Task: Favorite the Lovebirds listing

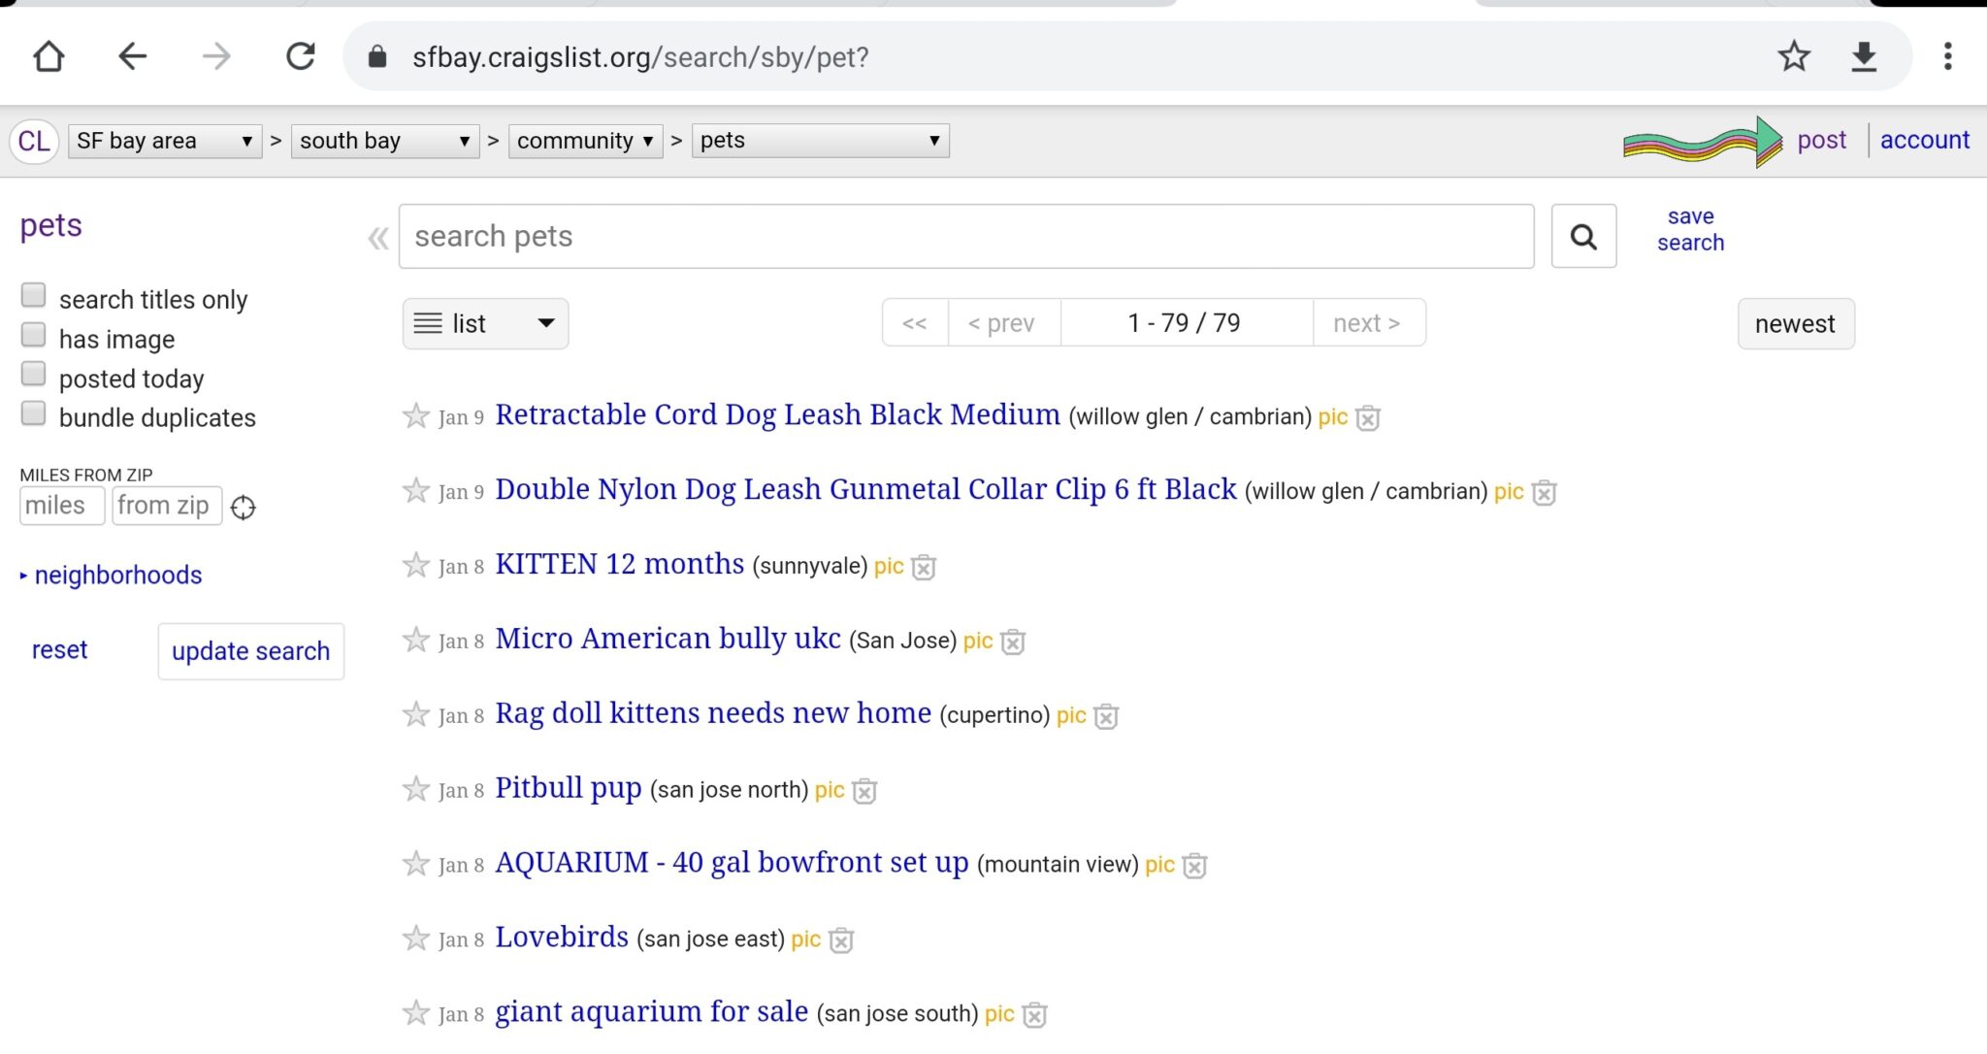Action: coord(416,939)
